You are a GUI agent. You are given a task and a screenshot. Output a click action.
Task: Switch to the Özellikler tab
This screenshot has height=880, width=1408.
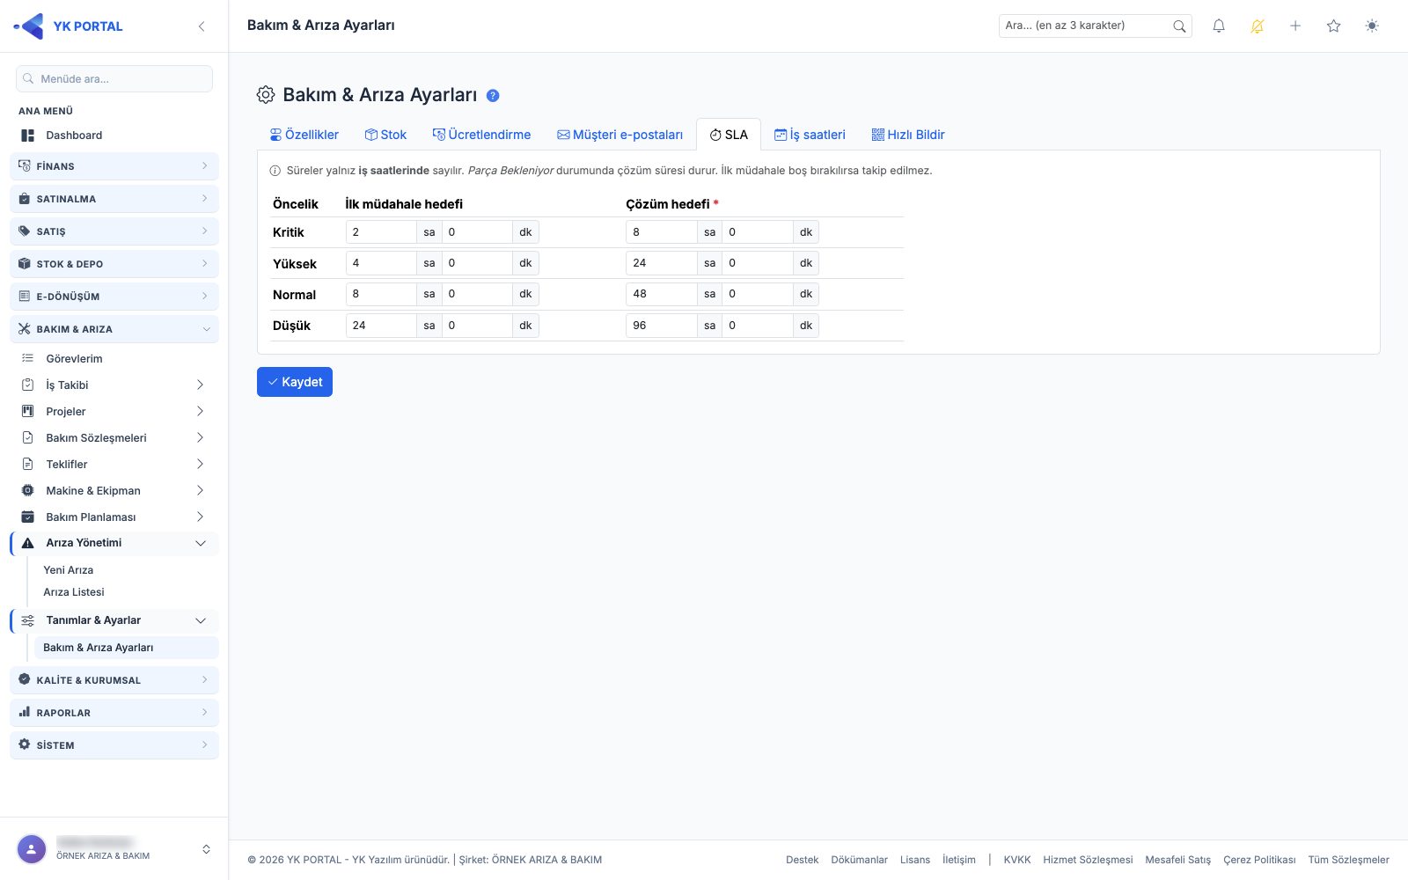click(x=304, y=135)
